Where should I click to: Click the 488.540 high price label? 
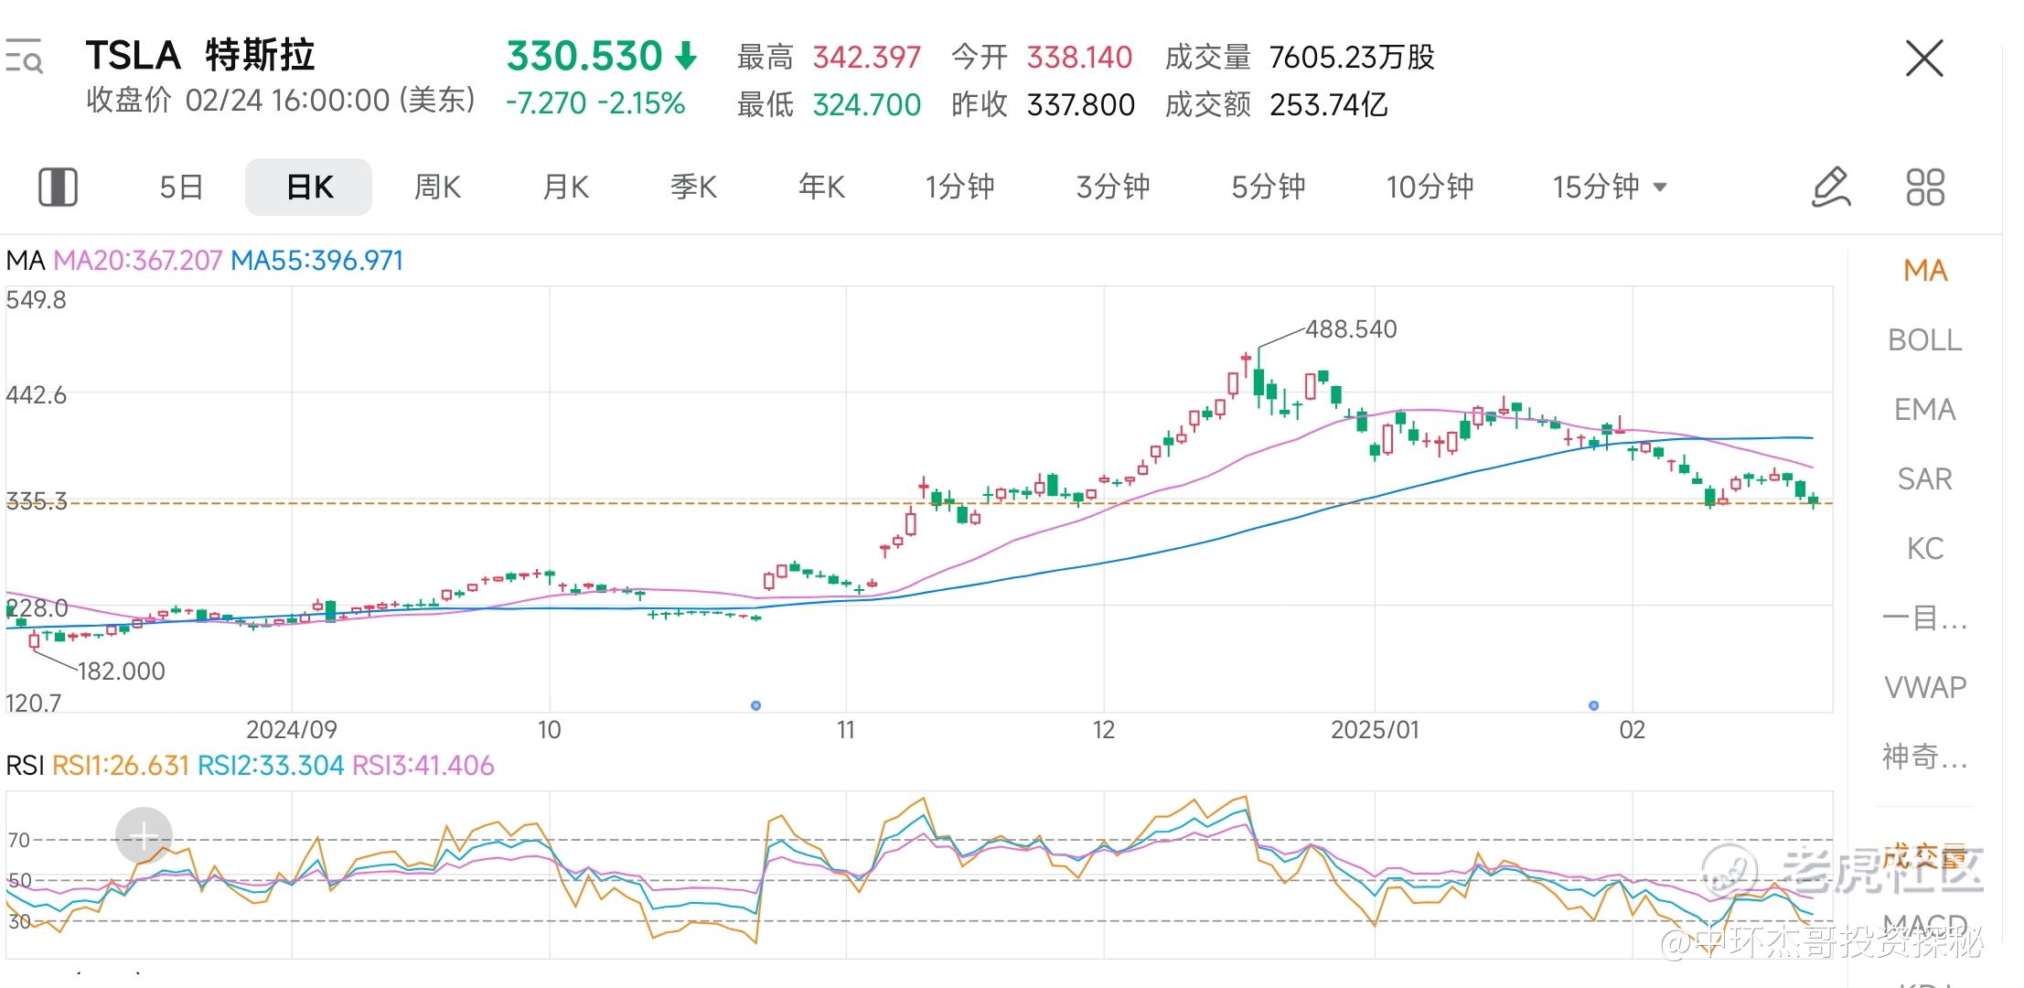point(1351,329)
